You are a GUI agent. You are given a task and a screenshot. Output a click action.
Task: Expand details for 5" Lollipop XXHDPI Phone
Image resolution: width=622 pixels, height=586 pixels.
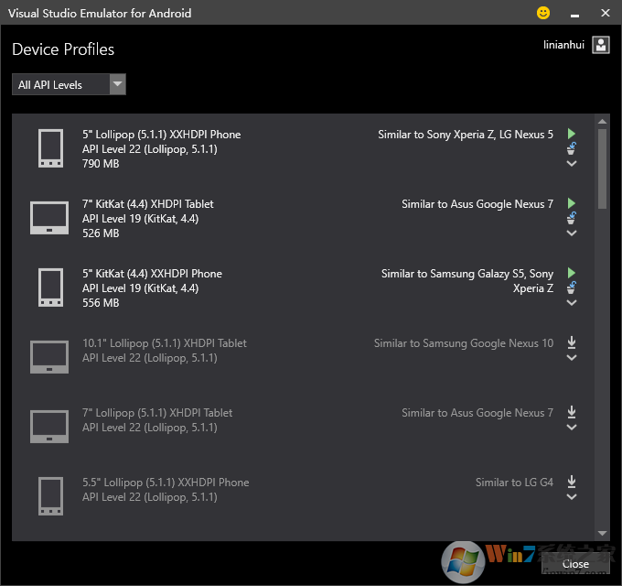pos(572,164)
